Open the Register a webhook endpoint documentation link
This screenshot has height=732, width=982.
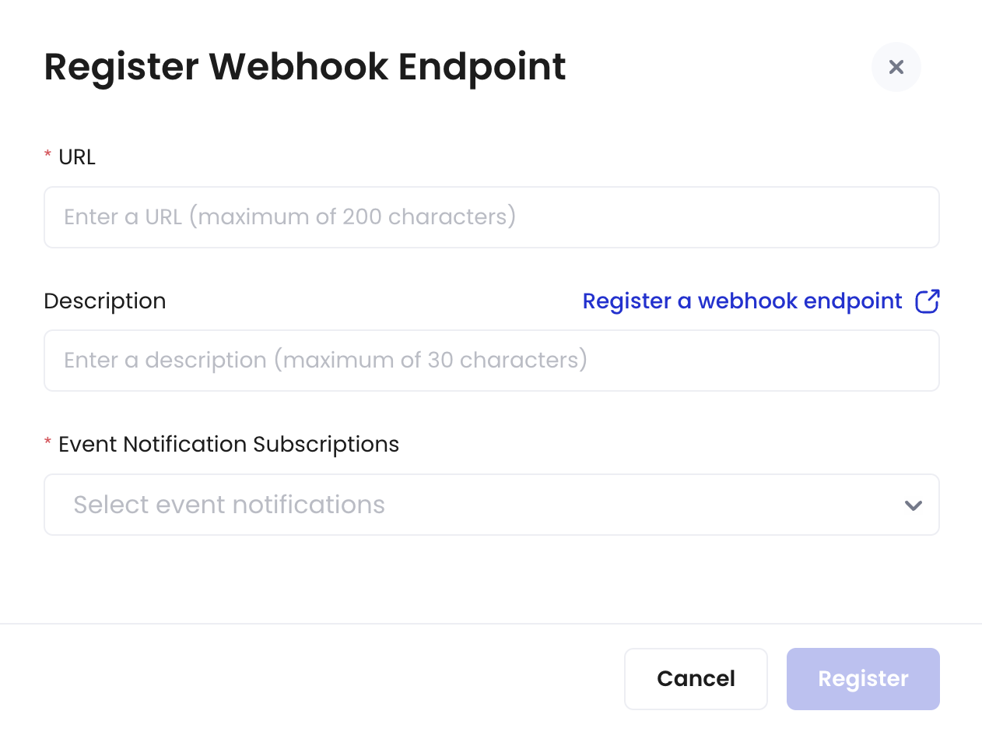tap(742, 301)
